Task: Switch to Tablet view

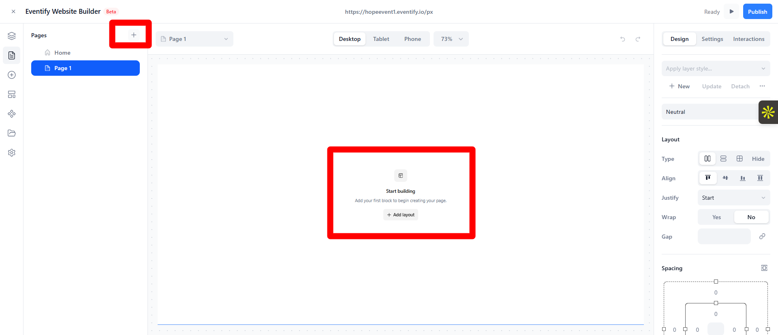Action: [x=381, y=39]
